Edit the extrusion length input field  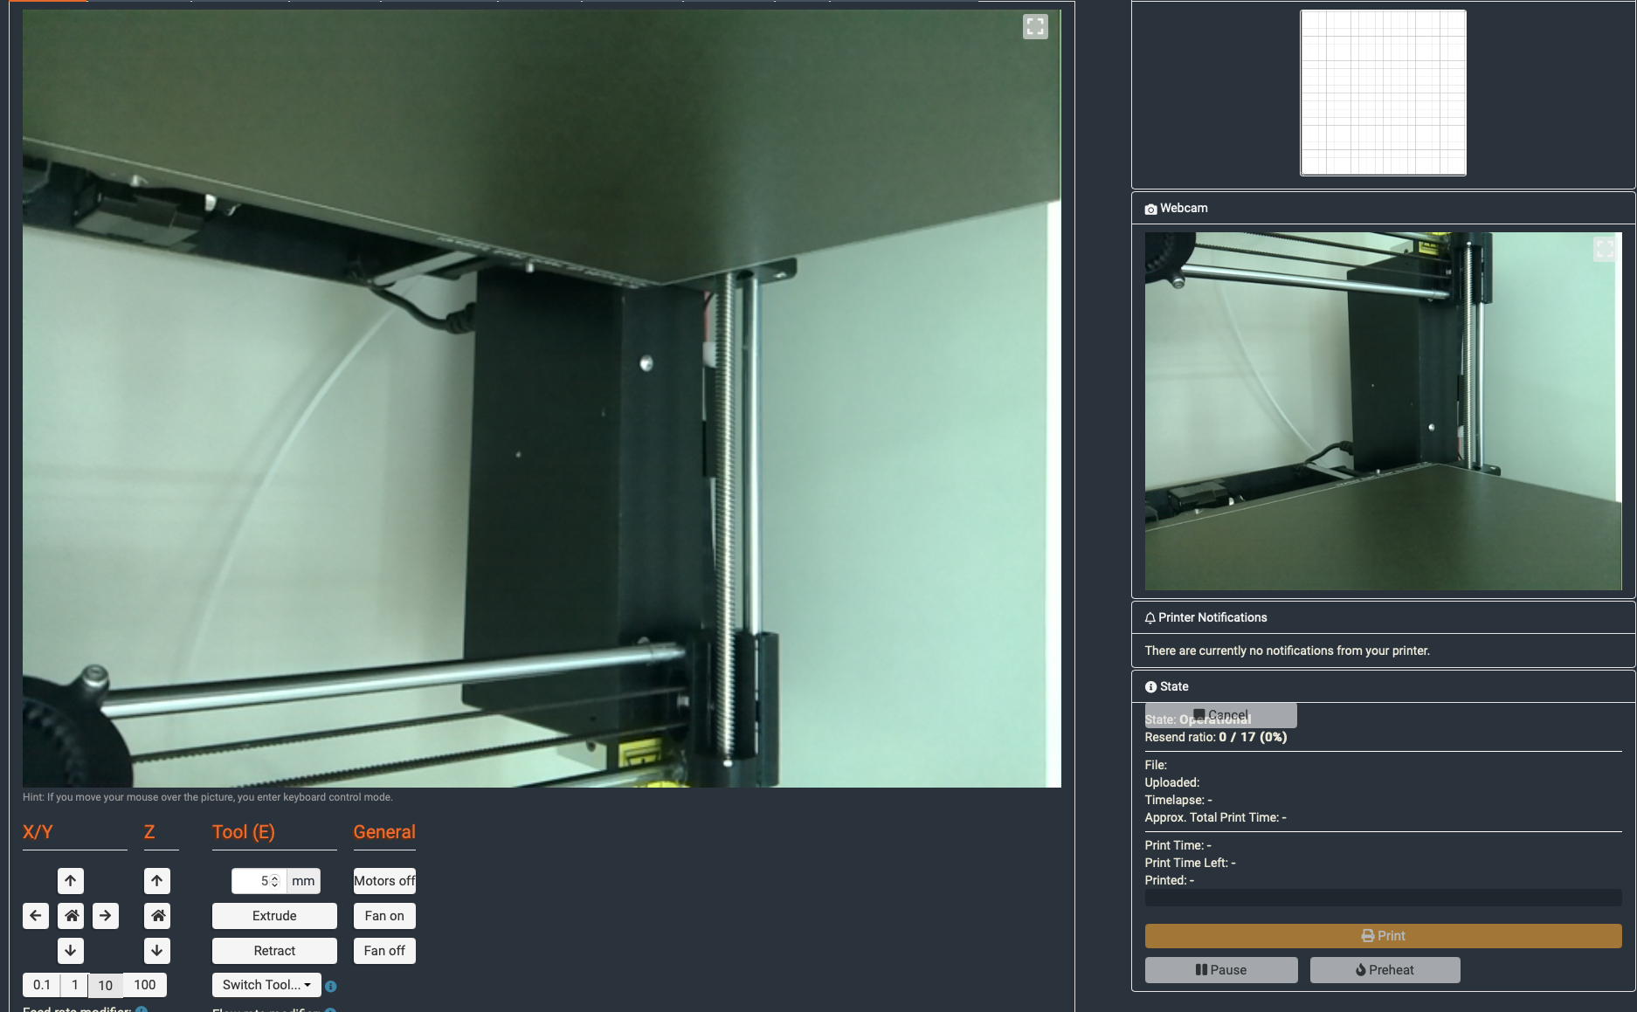pos(253,880)
